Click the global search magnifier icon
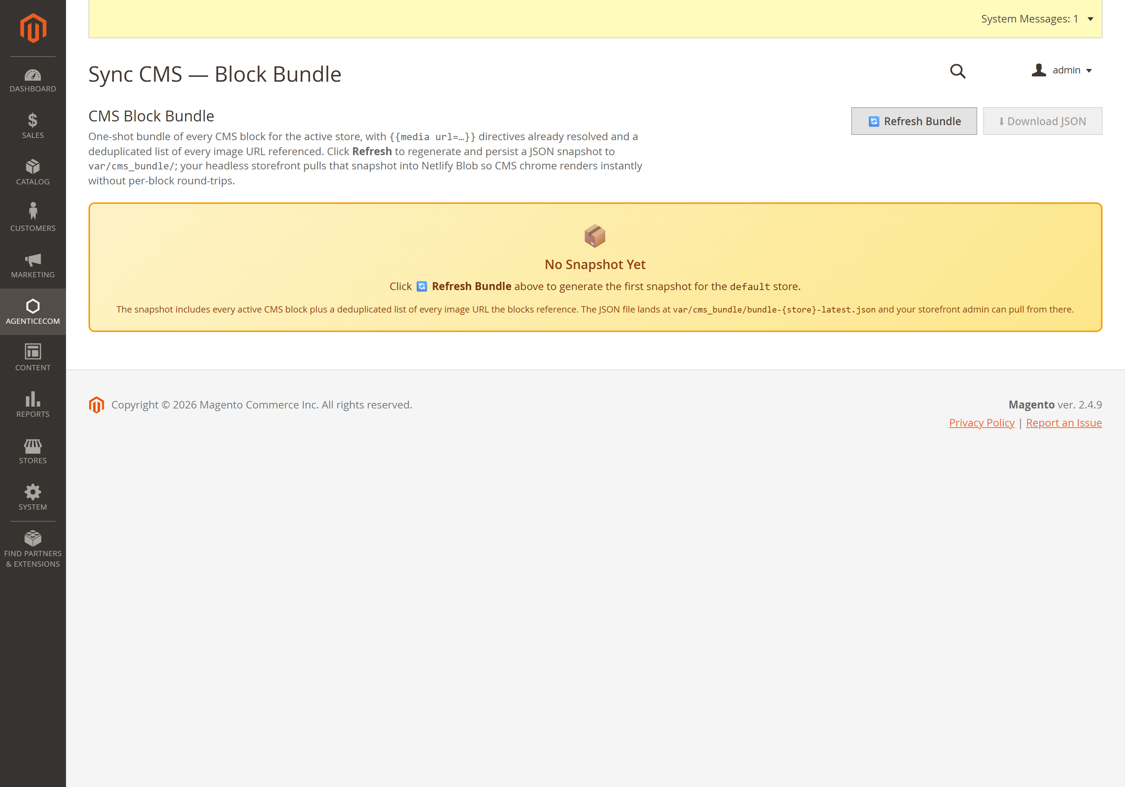1125x787 pixels. (x=957, y=72)
